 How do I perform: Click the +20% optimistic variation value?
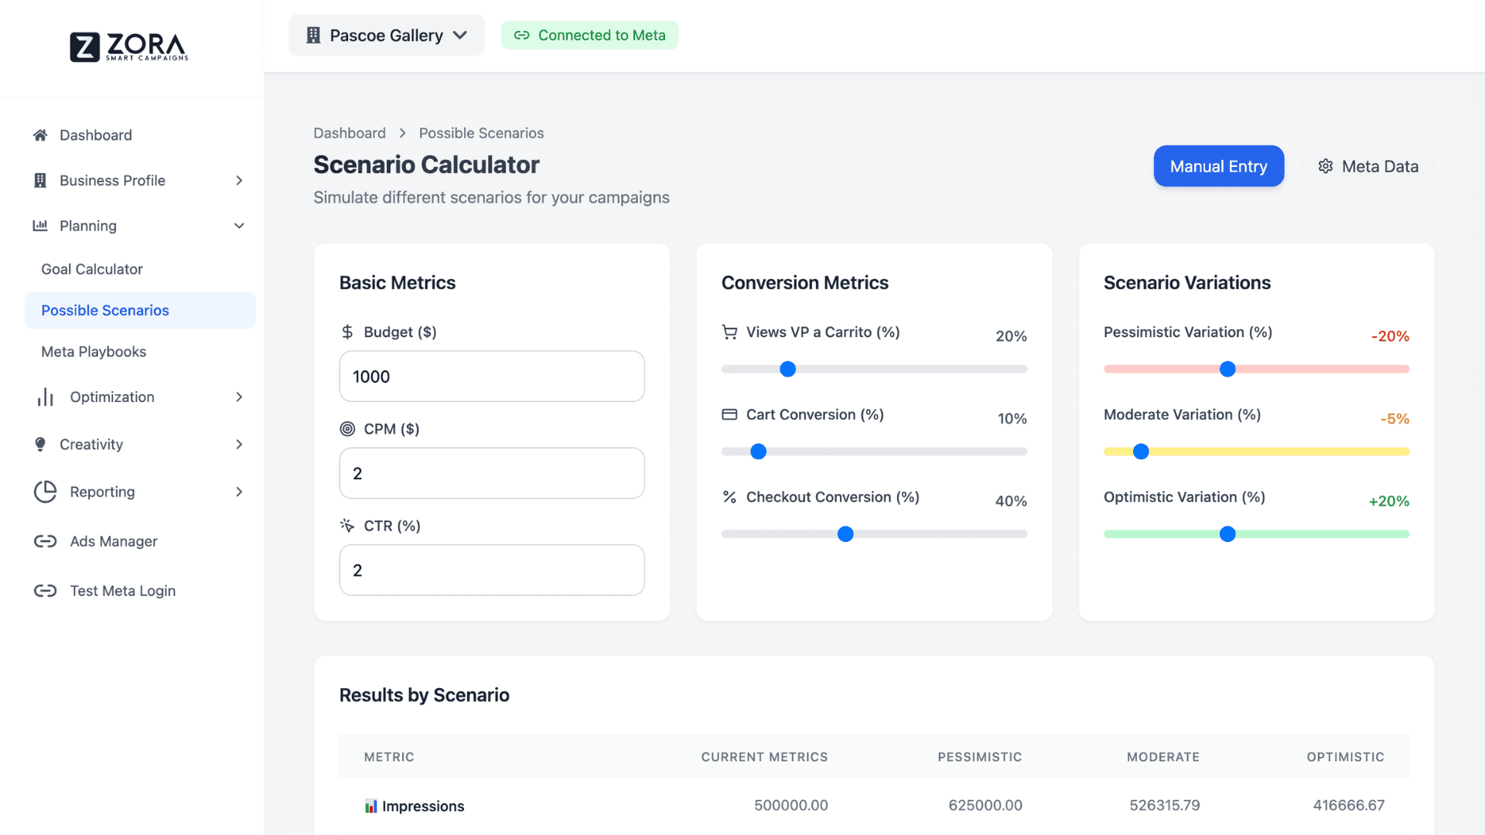click(x=1388, y=501)
